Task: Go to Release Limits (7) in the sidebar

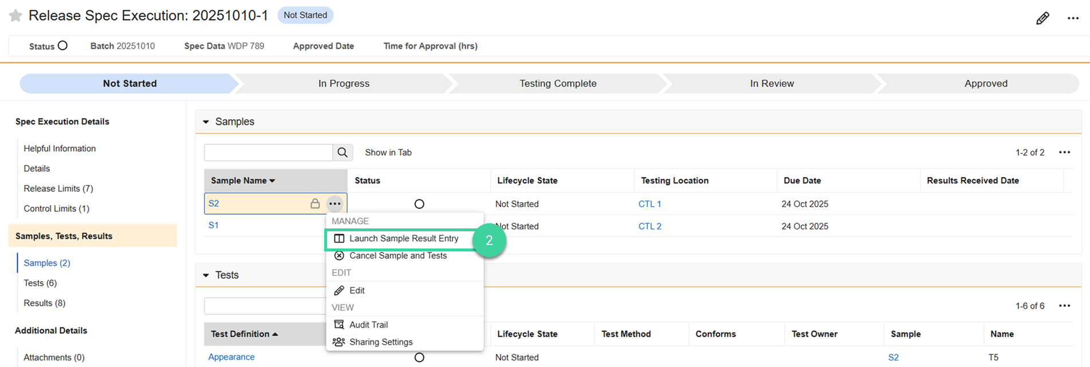Action: pyautogui.click(x=58, y=188)
